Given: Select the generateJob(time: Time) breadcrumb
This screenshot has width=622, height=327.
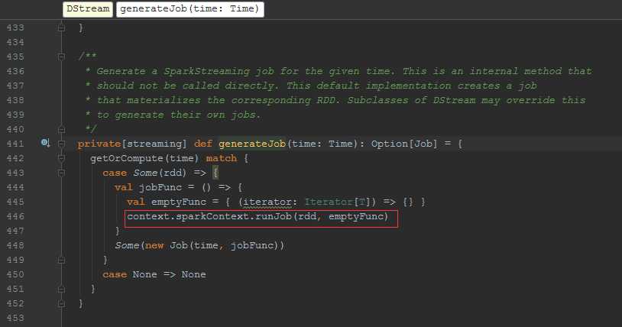Looking at the screenshot, I should coord(190,9).
